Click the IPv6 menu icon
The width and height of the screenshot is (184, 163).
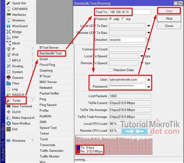(x=9, y=54)
